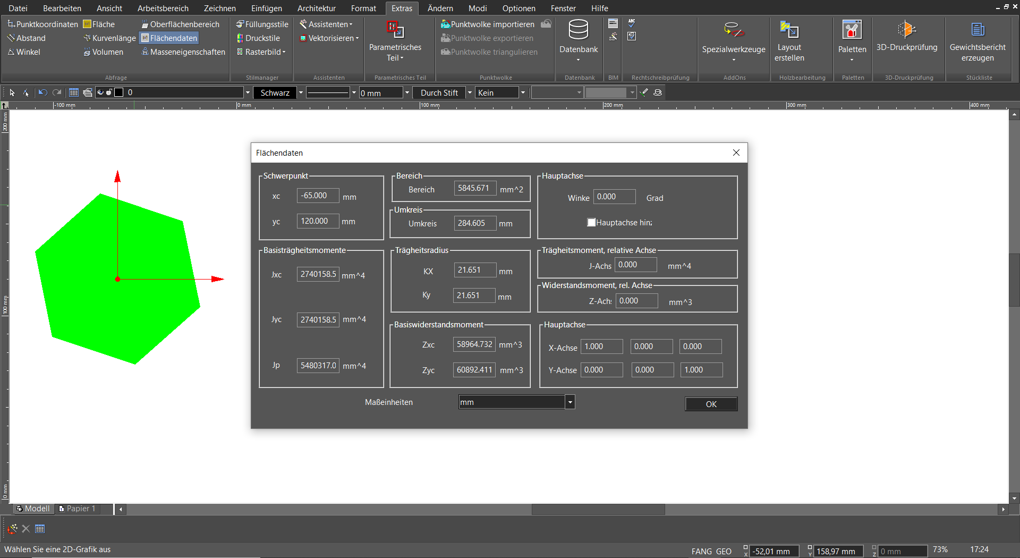Toggle the GEO status indicator
Image resolution: width=1020 pixels, height=558 pixels.
pos(724,551)
